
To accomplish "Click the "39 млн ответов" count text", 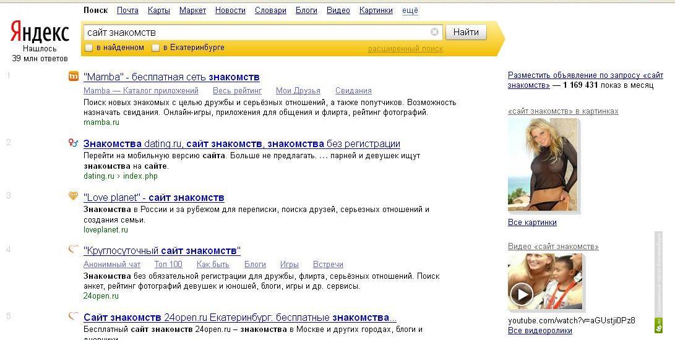I will pyautogui.click(x=40, y=59).
